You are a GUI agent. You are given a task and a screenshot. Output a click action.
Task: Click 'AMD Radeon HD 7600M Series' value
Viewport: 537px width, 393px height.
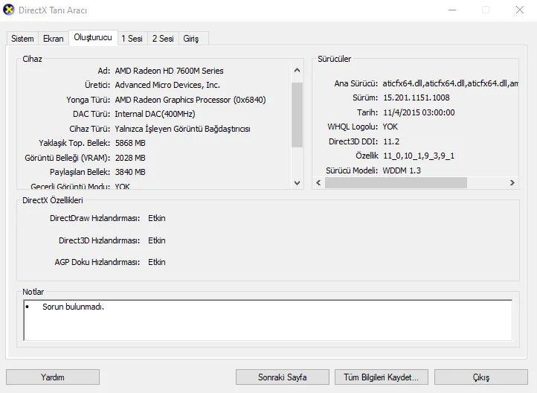[169, 71]
